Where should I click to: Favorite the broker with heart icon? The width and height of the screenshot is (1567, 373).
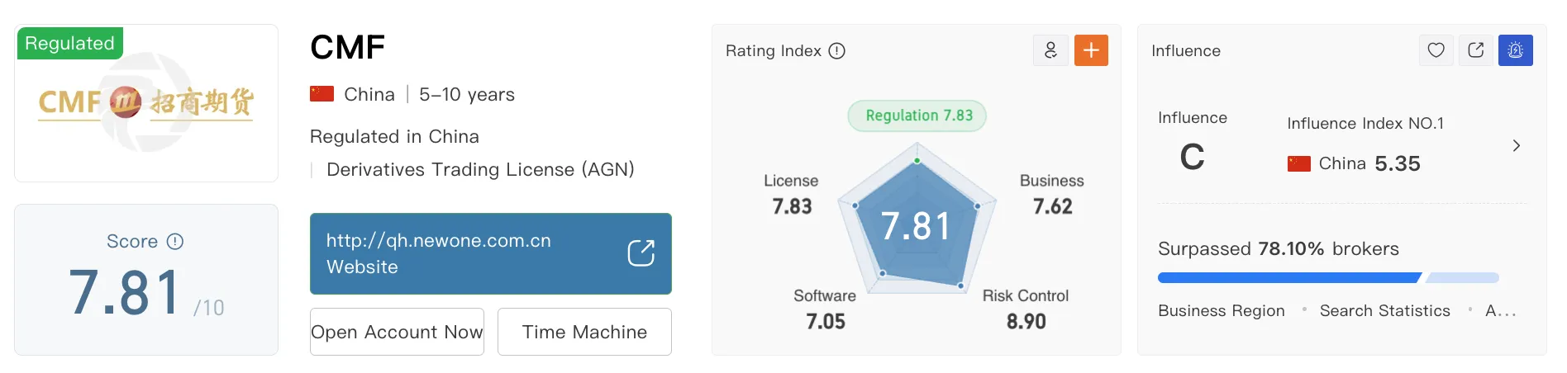tap(1436, 50)
